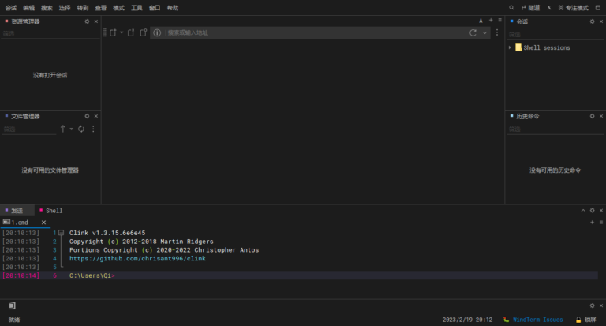Click the WindTerm Issues link in the status bar

[537, 320]
